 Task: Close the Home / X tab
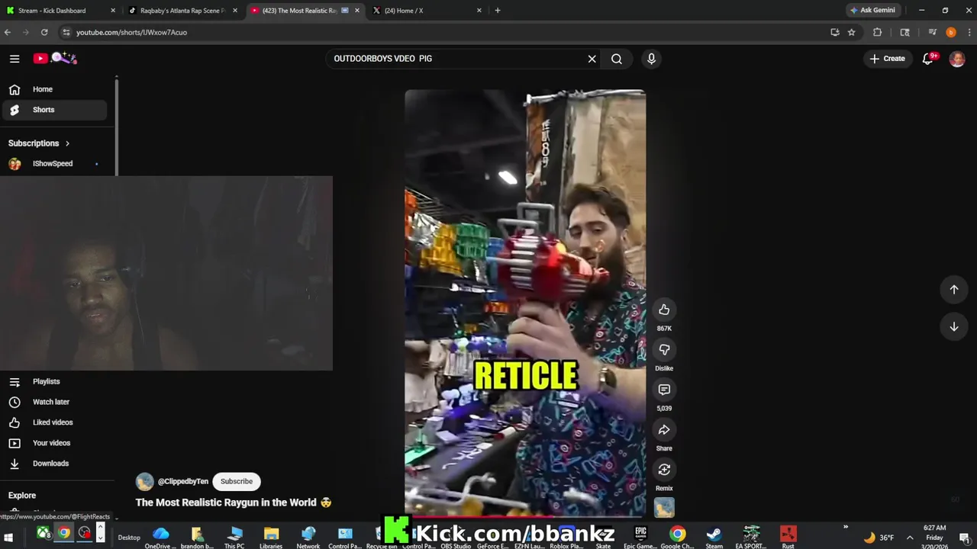[x=479, y=11]
